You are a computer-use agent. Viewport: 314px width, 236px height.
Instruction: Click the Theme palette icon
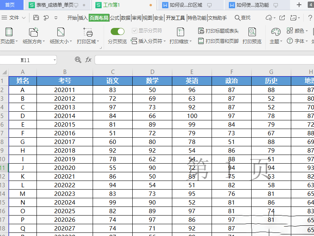pos(276,32)
